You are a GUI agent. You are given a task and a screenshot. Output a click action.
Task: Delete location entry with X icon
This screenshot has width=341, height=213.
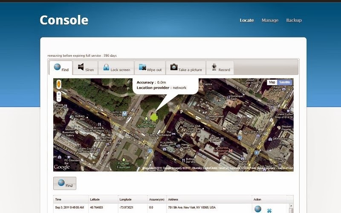[269, 210]
